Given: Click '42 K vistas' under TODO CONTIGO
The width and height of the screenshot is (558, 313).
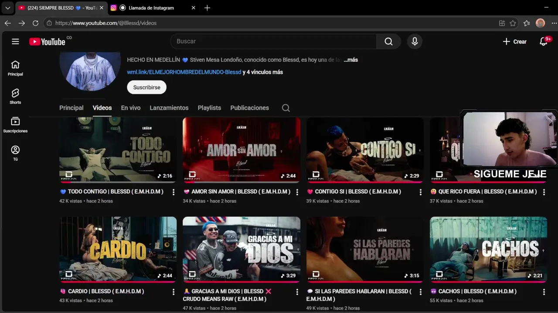Looking at the screenshot, I should pyautogui.click(x=70, y=201).
